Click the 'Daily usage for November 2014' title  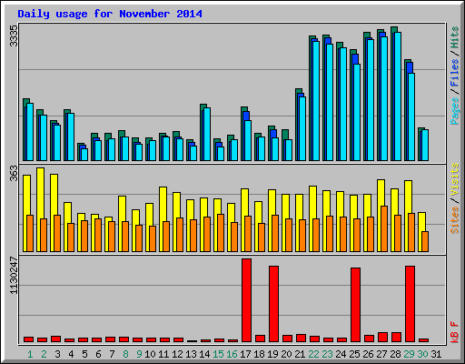pos(110,14)
